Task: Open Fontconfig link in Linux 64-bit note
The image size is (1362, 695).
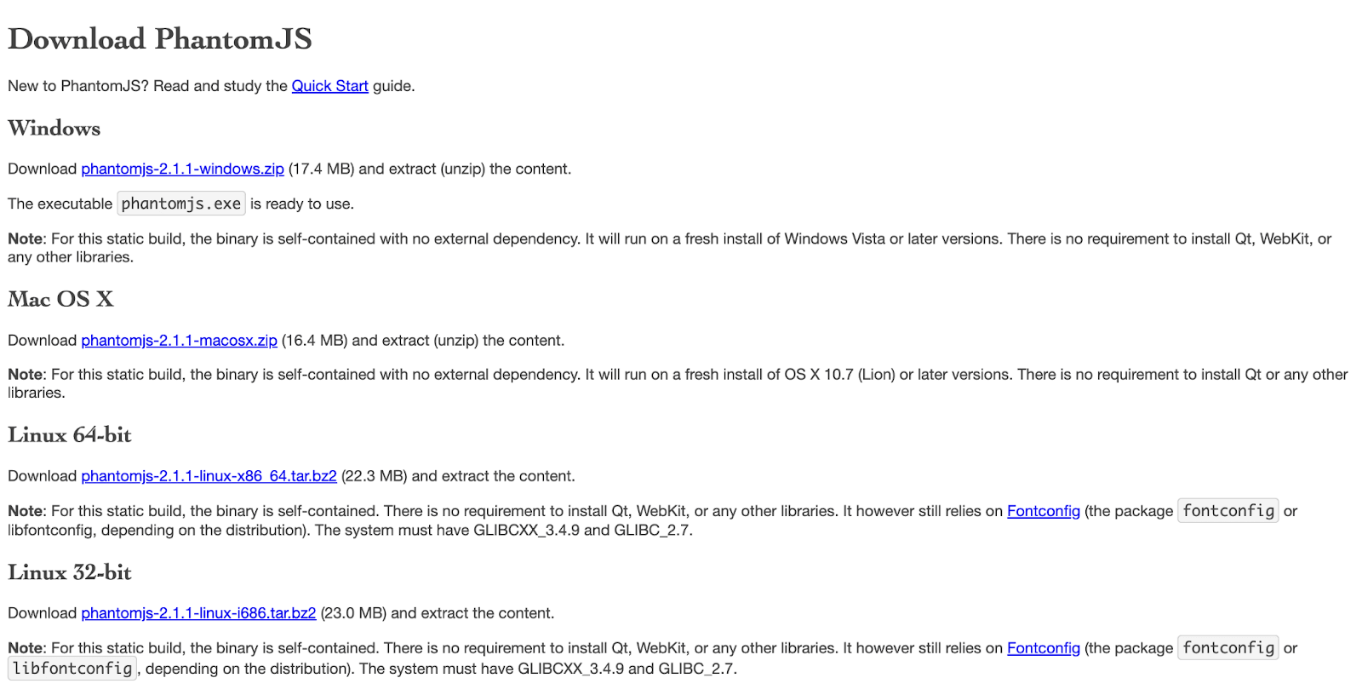Action: point(1043,511)
